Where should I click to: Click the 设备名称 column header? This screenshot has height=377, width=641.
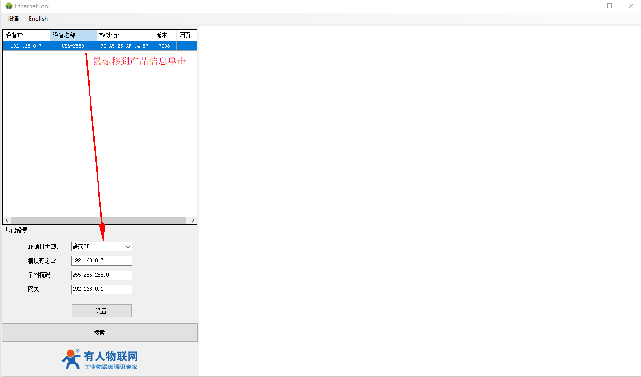[x=73, y=36]
